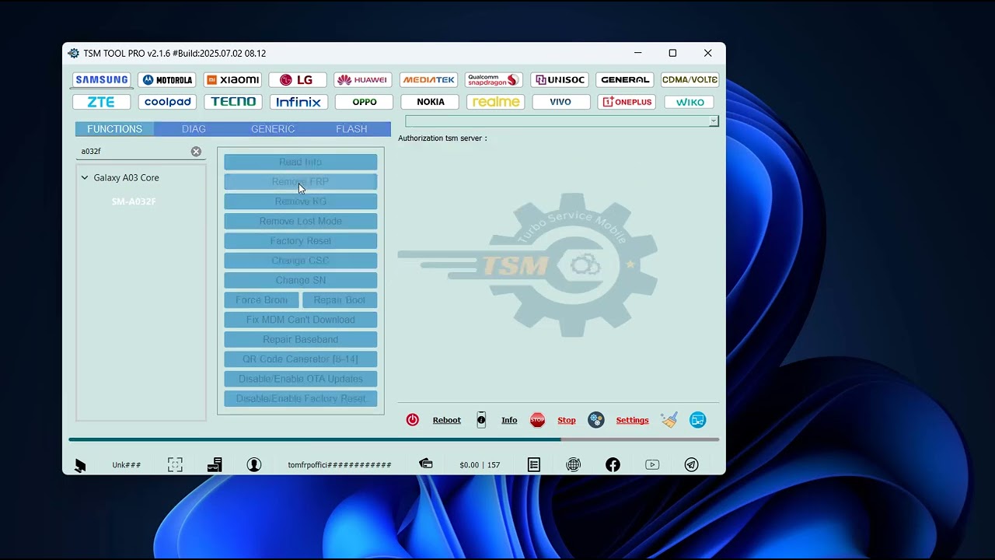
Task: Click the Change CSC button
Action: (x=301, y=261)
